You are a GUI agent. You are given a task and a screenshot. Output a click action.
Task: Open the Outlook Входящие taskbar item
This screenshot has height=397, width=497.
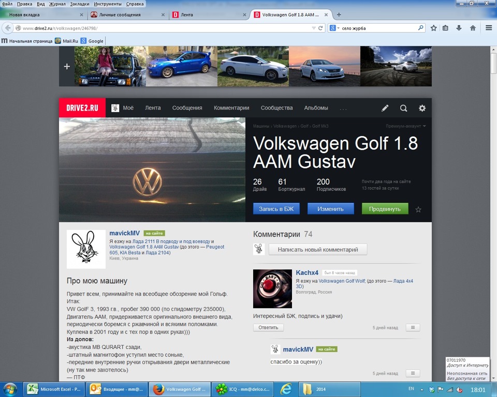click(117, 389)
